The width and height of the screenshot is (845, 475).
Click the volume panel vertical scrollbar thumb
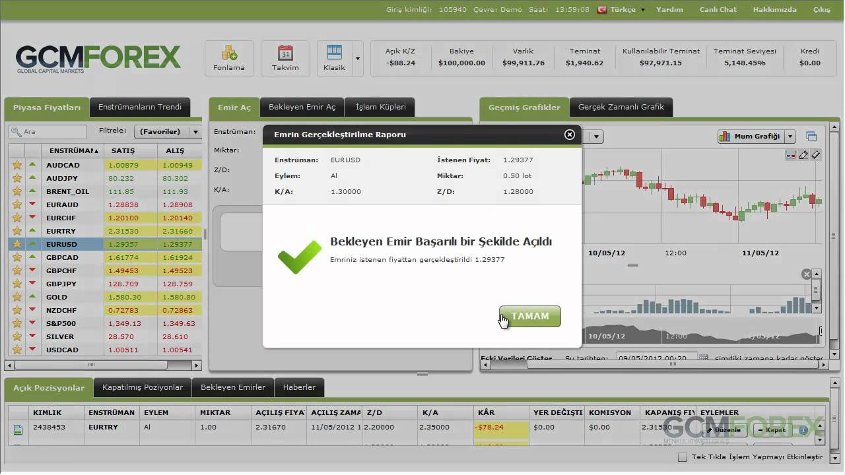point(817,289)
